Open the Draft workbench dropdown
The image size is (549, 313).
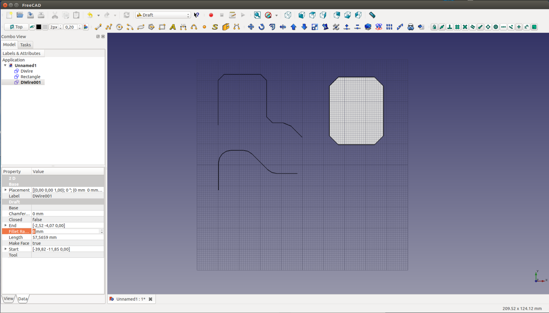[x=163, y=15]
